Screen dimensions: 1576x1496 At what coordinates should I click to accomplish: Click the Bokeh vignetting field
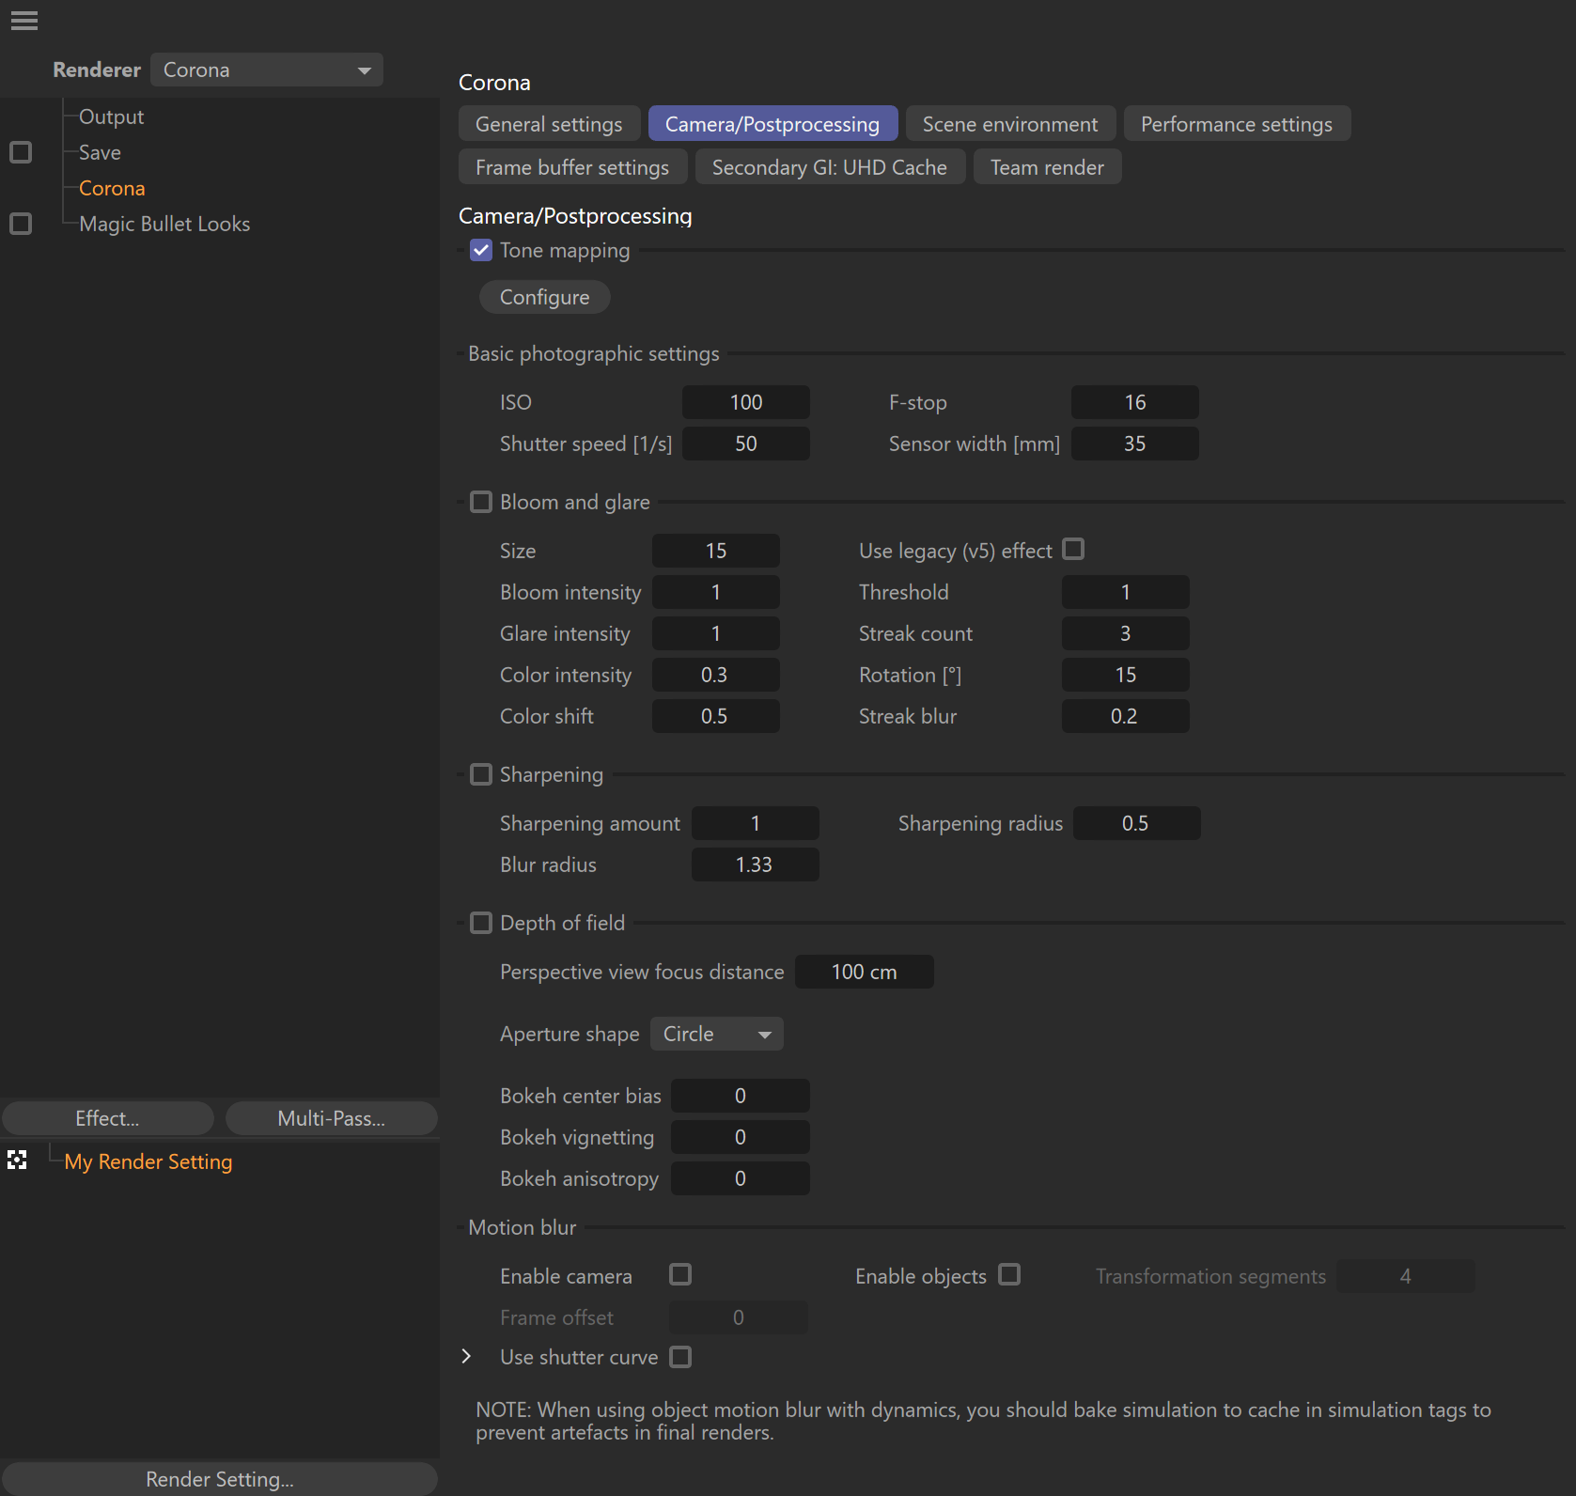pyautogui.click(x=741, y=1137)
